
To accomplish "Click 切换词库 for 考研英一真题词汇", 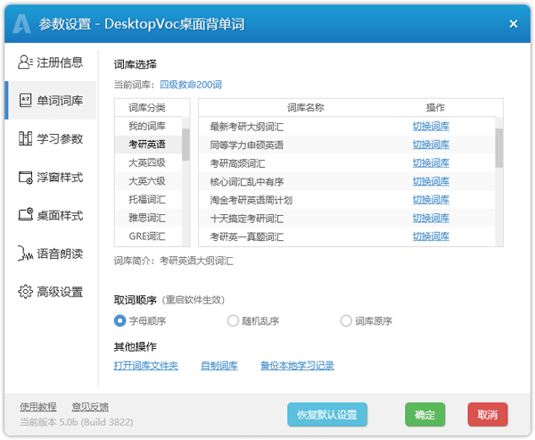I will pyautogui.click(x=431, y=237).
